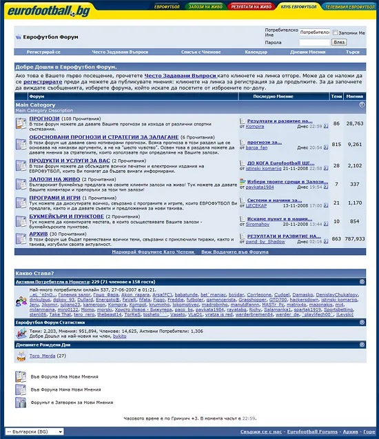Click the Горе footer link
The image size is (379, 439).
tap(369, 431)
